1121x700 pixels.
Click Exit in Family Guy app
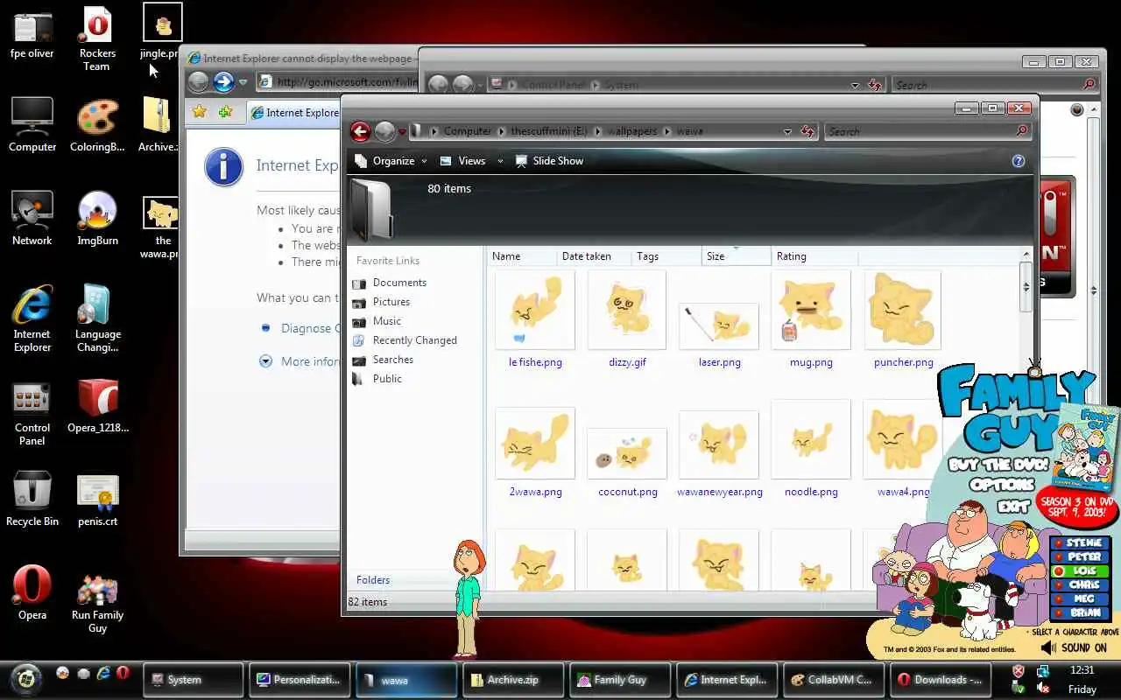tap(1014, 506)
